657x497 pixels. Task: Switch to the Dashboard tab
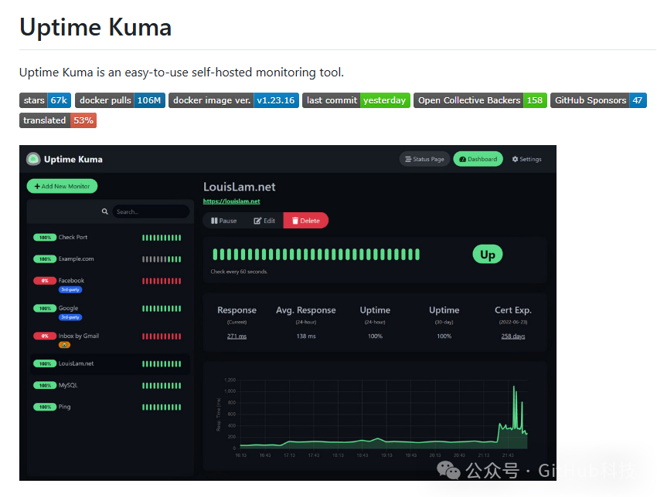tap(478, 159)
